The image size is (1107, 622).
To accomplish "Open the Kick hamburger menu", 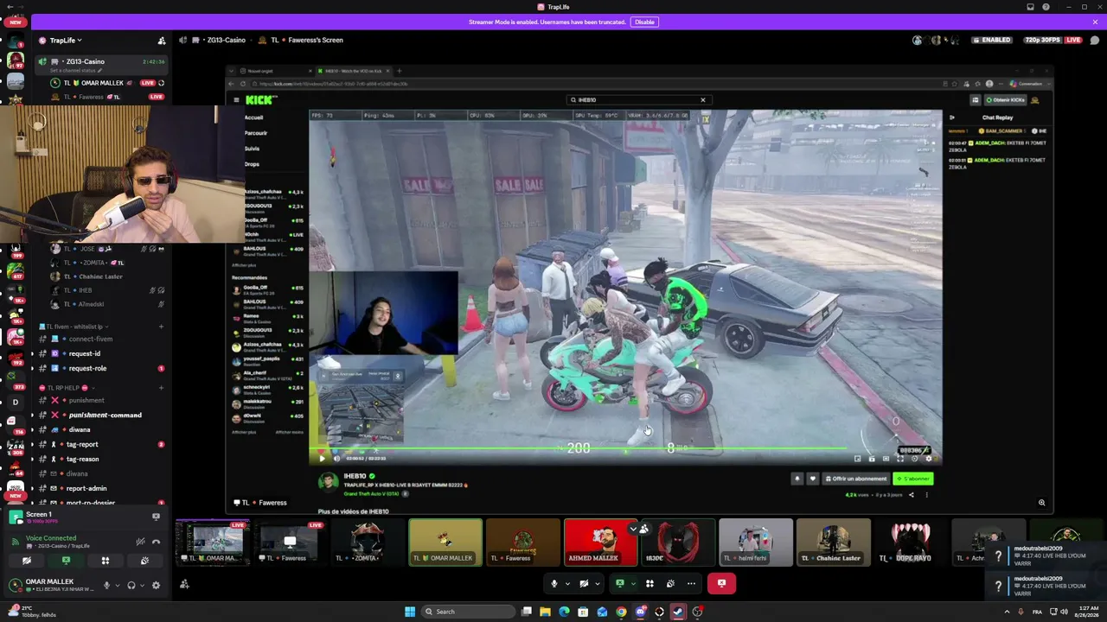I will pyautogui.click(x=236, y=100).
